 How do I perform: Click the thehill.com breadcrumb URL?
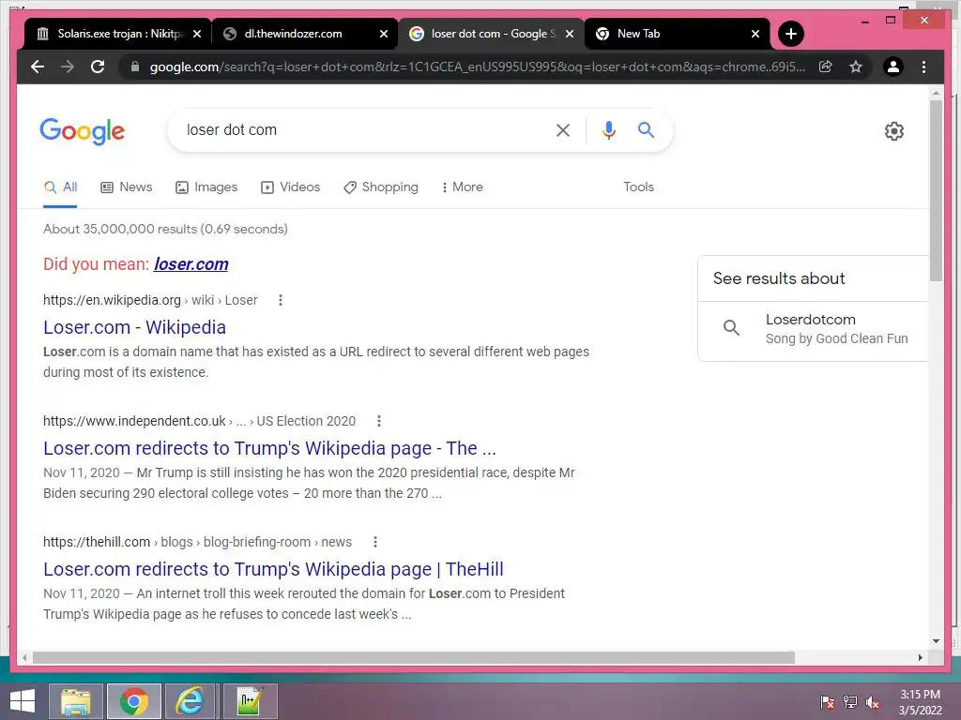coord(197,542)
